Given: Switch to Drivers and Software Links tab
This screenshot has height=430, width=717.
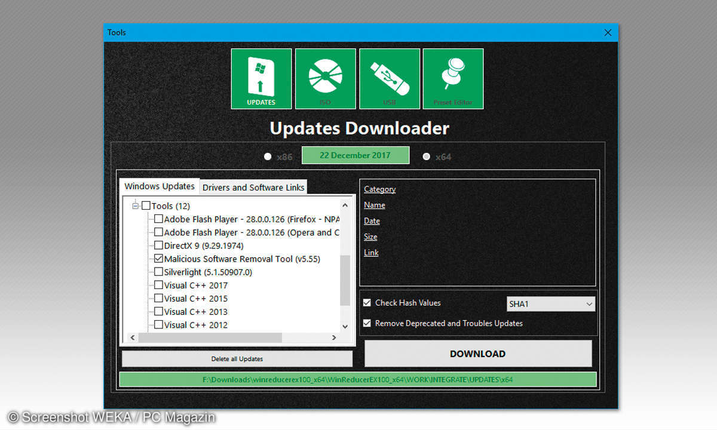Looking at the screenshot, I should (x=253, y=188).
